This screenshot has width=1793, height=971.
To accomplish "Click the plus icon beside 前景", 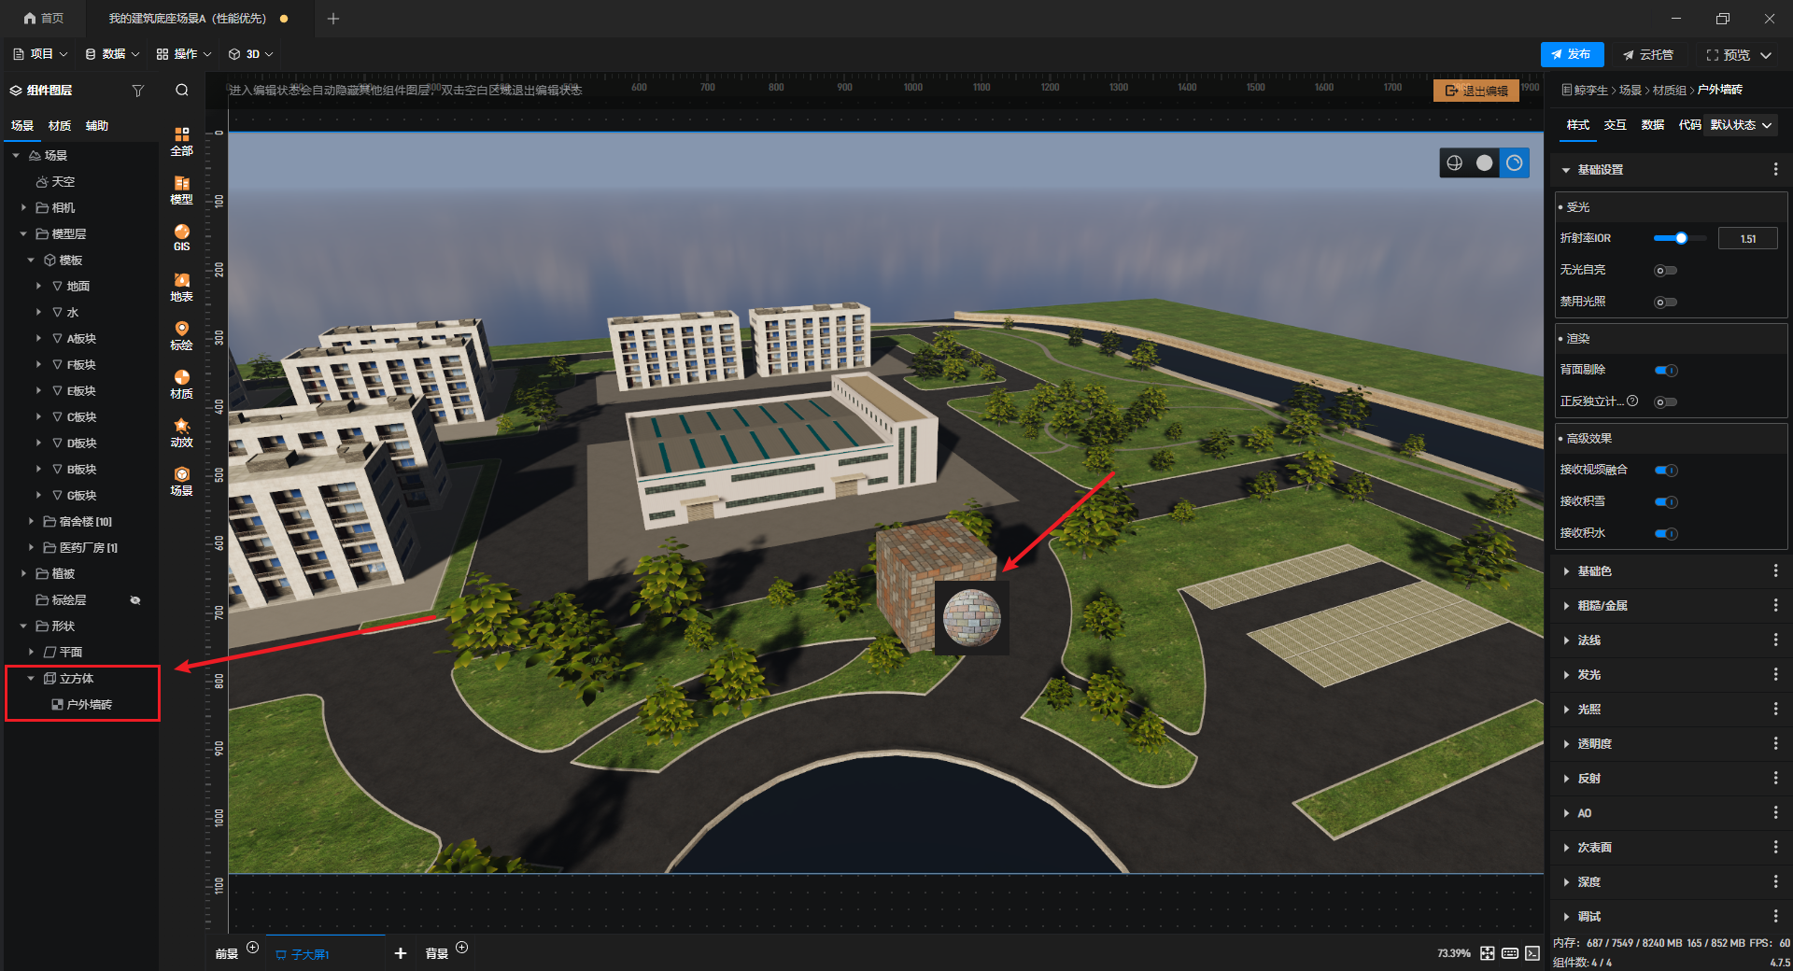I will [252, 948].
